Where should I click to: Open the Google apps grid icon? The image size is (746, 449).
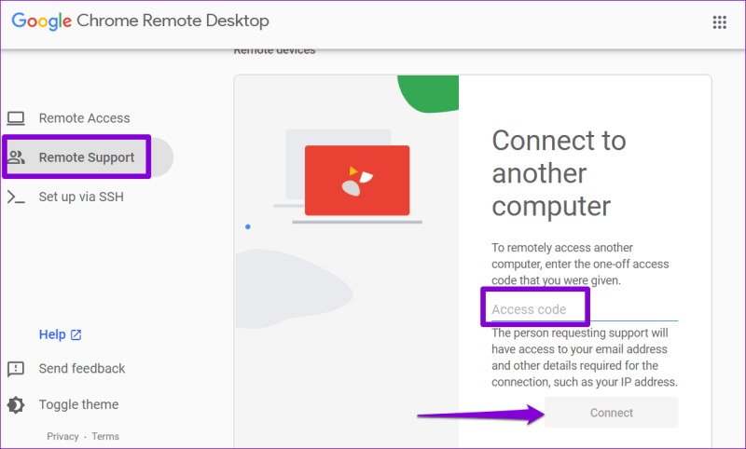(x=719, y=22)
